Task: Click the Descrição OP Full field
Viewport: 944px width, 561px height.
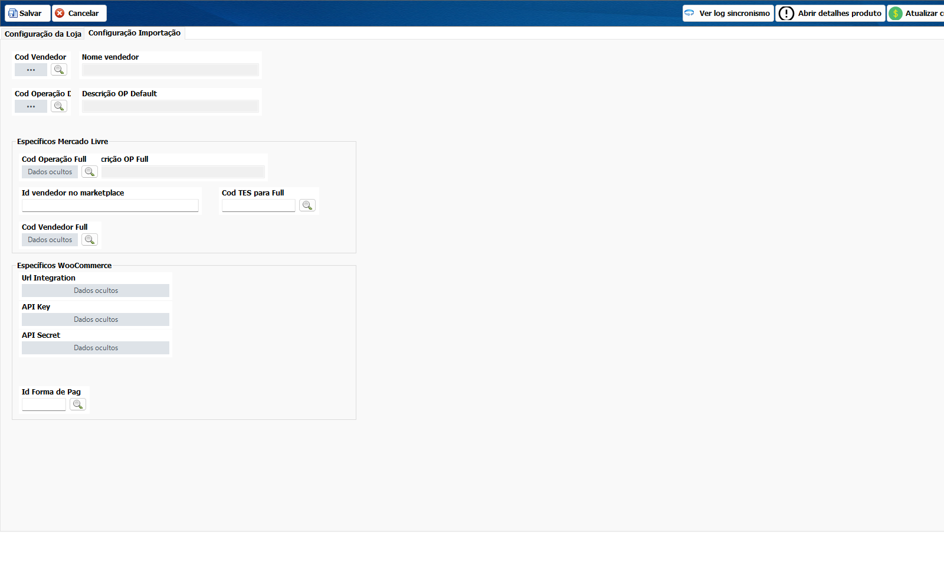Action: pos(183,172)
